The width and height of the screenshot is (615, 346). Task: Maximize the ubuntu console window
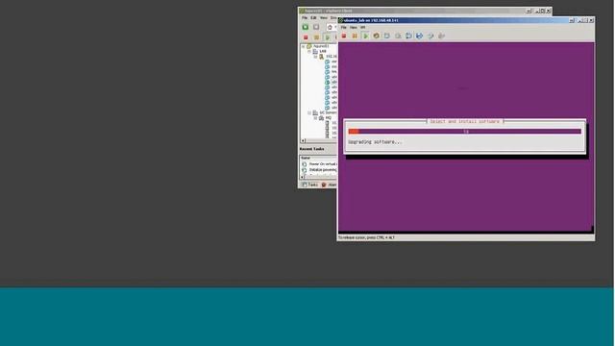(x=584, y=20)
